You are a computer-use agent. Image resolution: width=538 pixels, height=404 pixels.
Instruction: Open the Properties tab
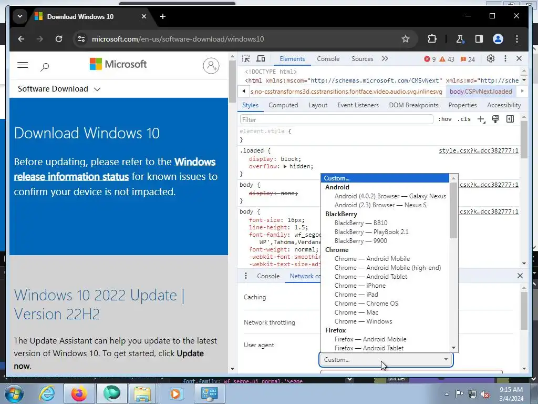tap(462, 105)
